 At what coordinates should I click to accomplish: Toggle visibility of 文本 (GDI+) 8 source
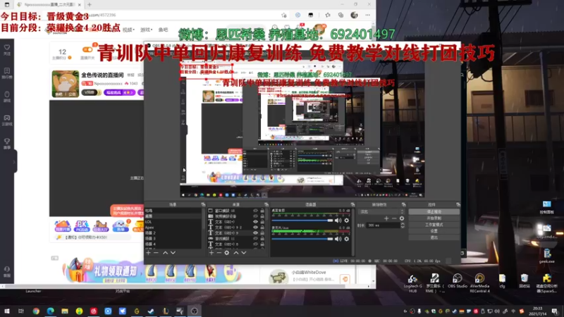point(255,244)
